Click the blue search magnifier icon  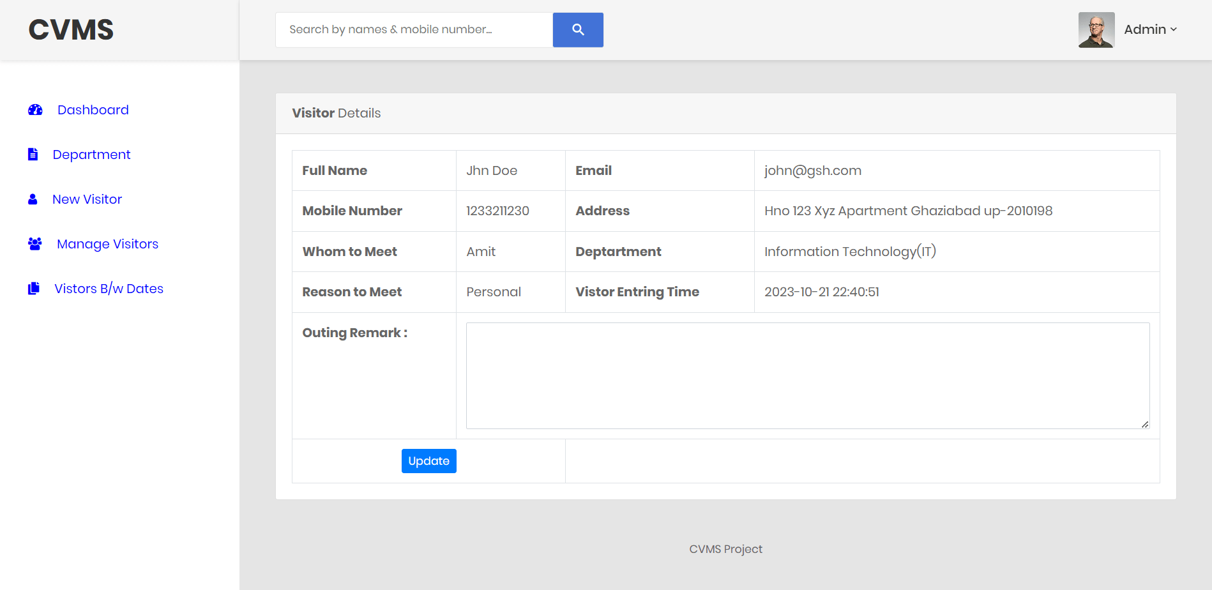tap(578, 29)
